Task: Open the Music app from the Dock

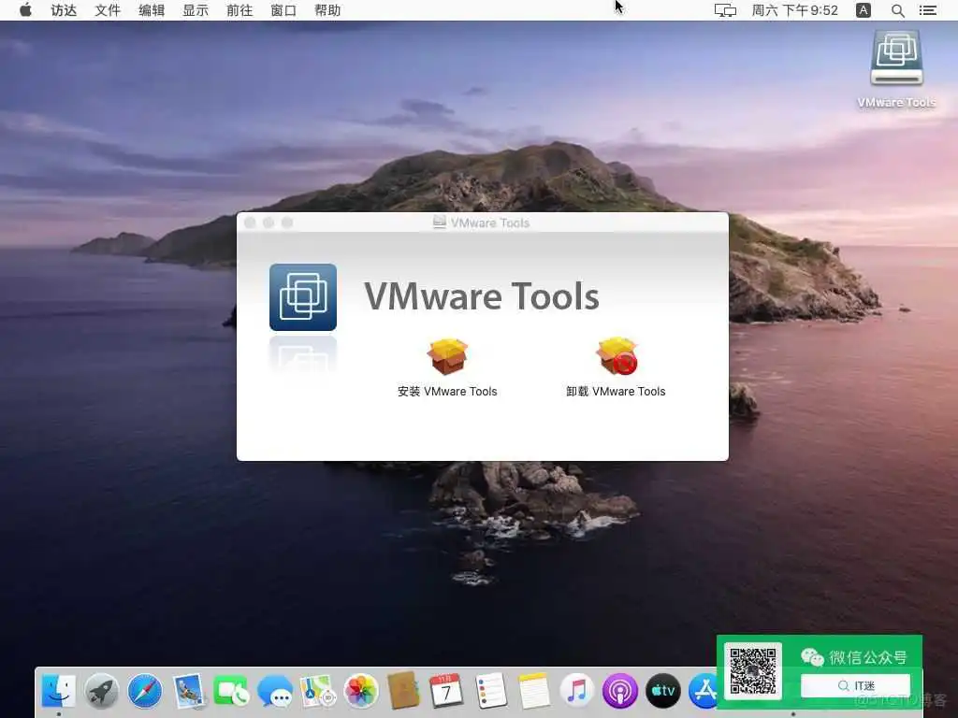Action: [576, 692]
